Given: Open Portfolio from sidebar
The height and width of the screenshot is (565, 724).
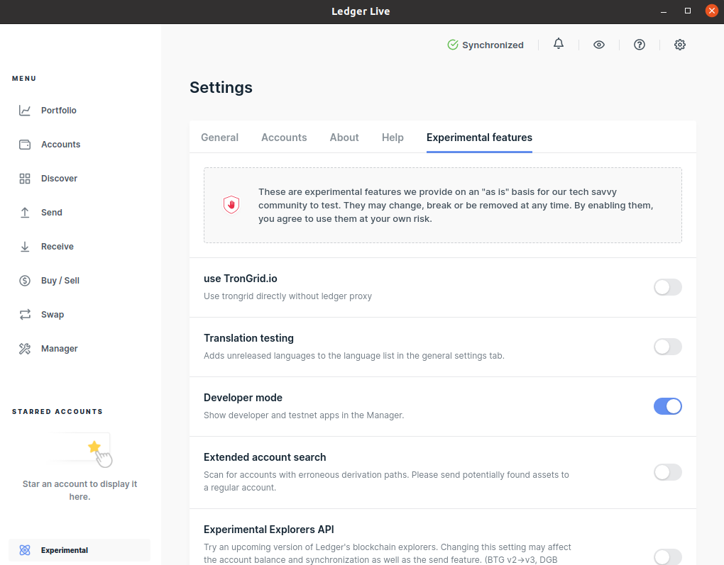Looking at the screenshot, I should pyautogui.click(x=58, y=111).
